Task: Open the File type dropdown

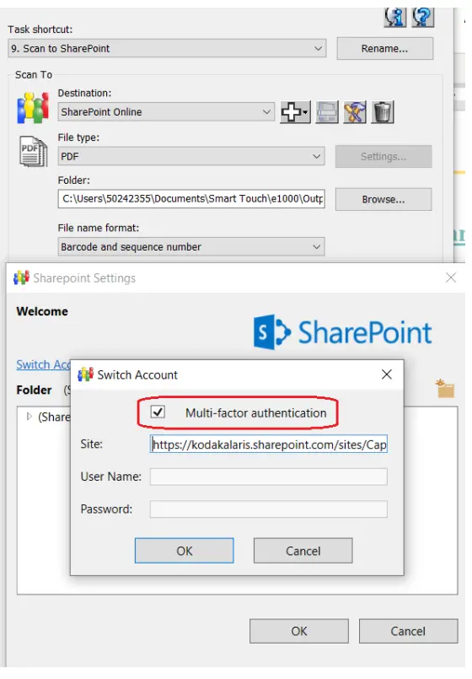Action: pos(191,156)
